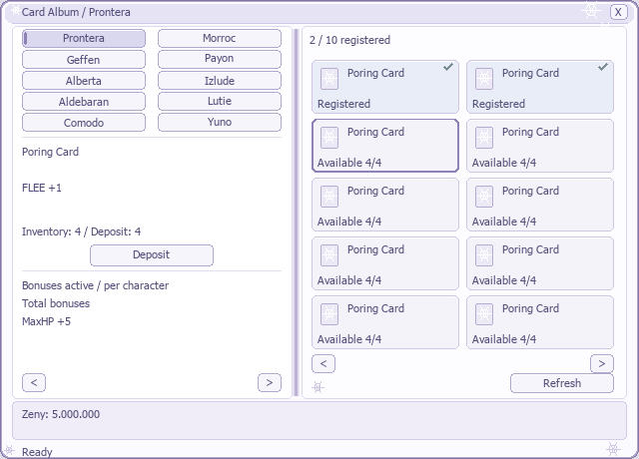Go to previous page of card slots

coord(323,363)
